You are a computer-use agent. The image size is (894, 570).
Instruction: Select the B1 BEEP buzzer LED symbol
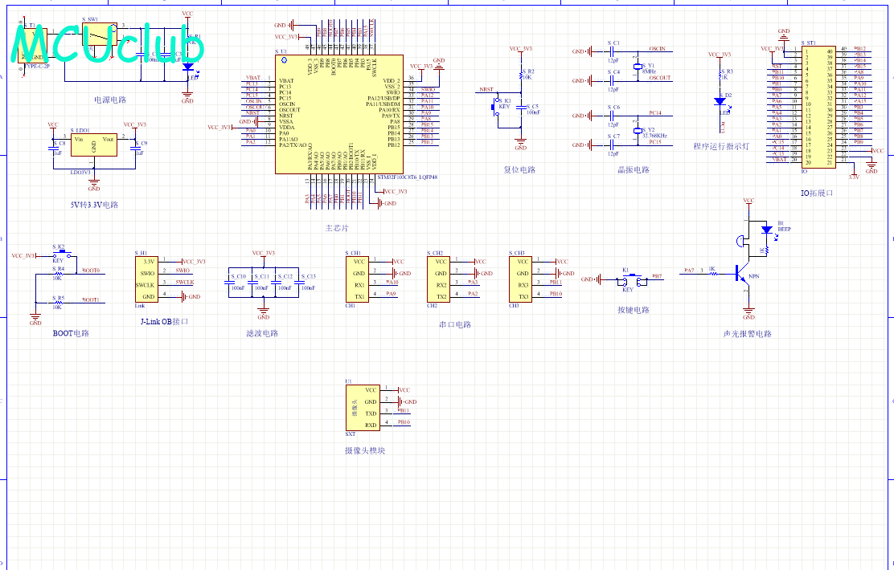pyautogui.click(x=767, y=230)
